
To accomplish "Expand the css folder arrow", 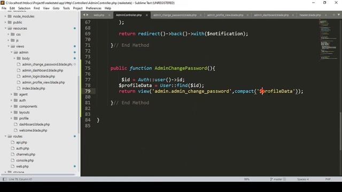I will click(9, 34).
